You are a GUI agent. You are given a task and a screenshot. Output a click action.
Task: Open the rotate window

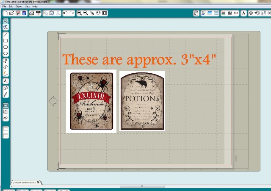click(x=257, y=13)
